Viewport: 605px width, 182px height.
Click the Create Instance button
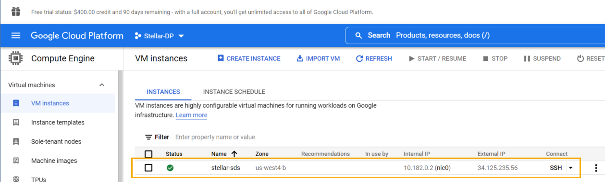249,58
